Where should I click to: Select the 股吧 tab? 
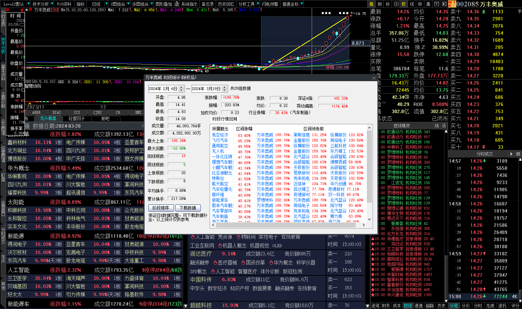(x=105, y=119)
